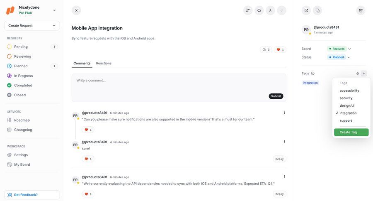Click the Create Tag button
The image size is (373, 201).
point(351,132)
